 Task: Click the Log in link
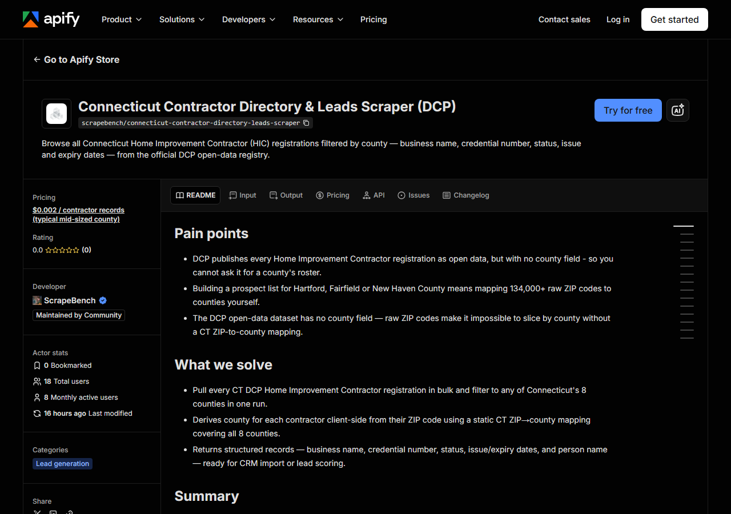point(618,19)
